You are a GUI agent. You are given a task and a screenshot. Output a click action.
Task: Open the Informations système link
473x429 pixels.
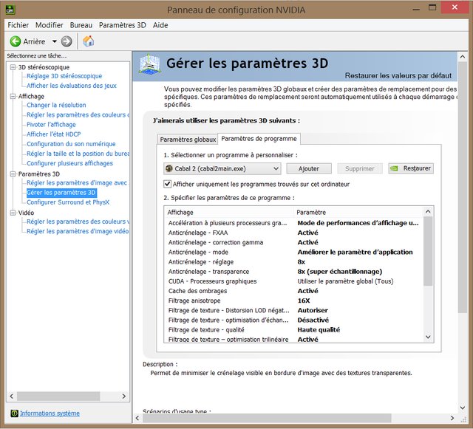click(50, 413)
